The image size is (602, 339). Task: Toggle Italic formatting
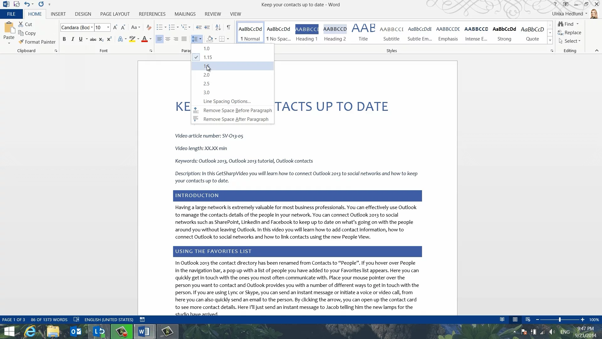pyautogui.click(x=72, y=39)
